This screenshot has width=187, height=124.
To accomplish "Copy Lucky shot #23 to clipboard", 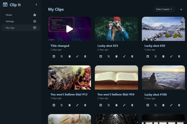I will (x=116, y=56).
